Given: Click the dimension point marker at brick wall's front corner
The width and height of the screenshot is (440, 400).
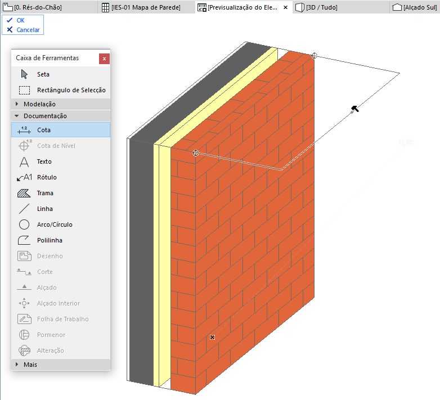Looking at the screenshot, I should point(196,153).
